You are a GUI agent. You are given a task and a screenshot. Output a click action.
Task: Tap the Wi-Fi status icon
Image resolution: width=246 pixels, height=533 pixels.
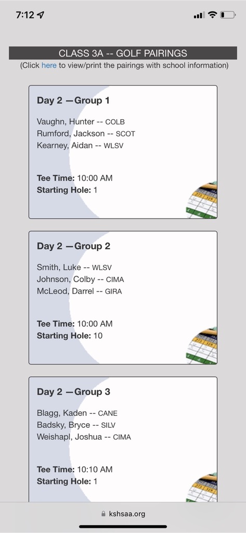tap(212, 15)
